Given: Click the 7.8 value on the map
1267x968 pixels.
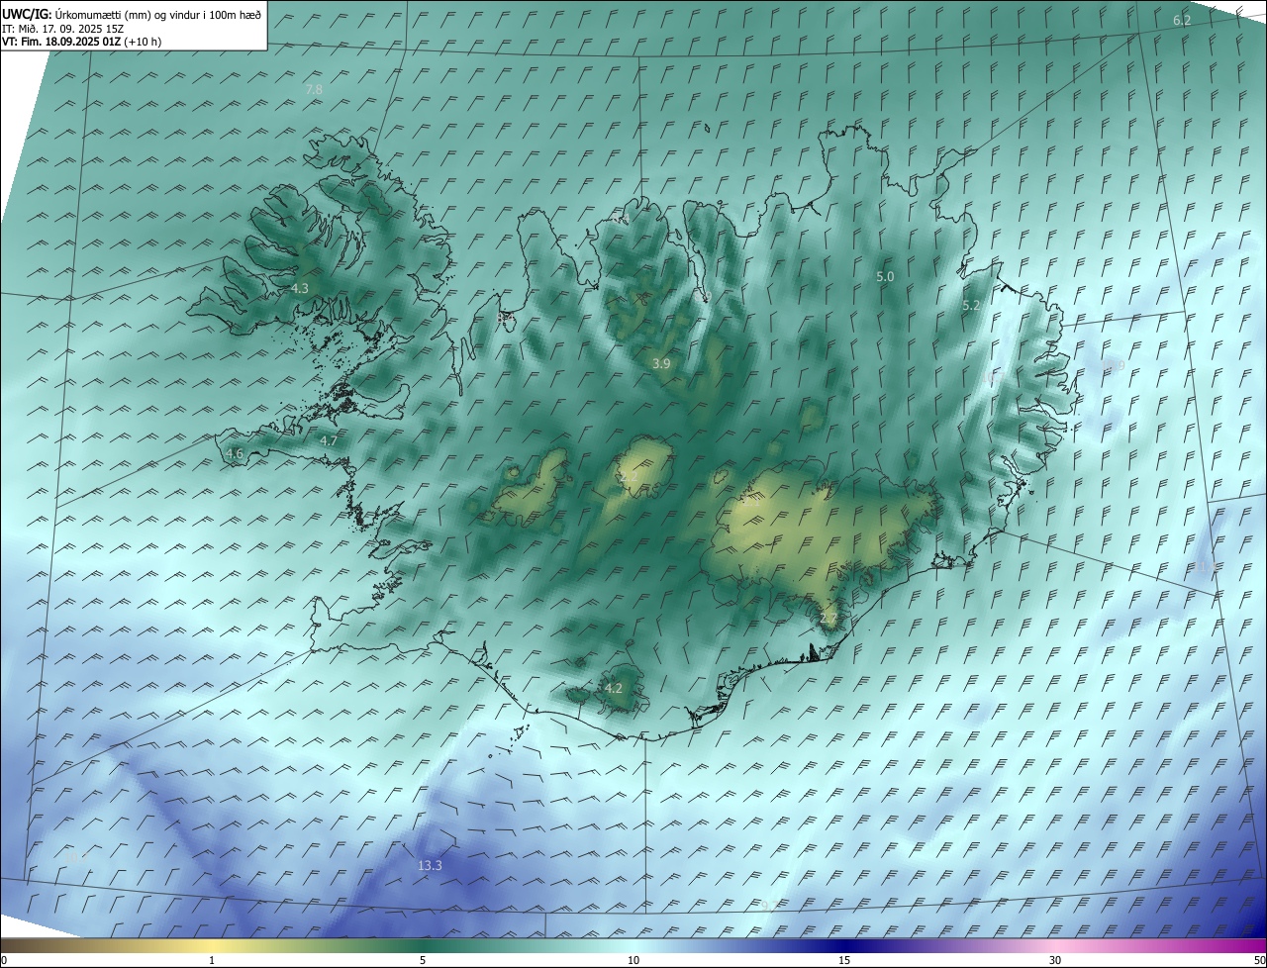Looking at the screenshot, I should tap(314, 89).
